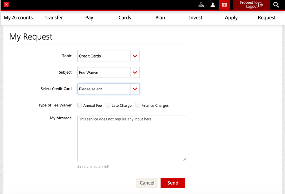Click the red X bank logo

point(6,4)
